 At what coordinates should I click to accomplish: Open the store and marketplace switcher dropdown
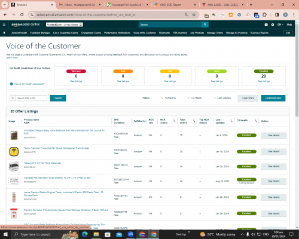tap(65, 24)
